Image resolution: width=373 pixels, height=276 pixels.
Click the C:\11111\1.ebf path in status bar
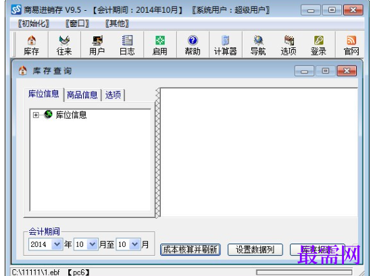tap(36, 272)
